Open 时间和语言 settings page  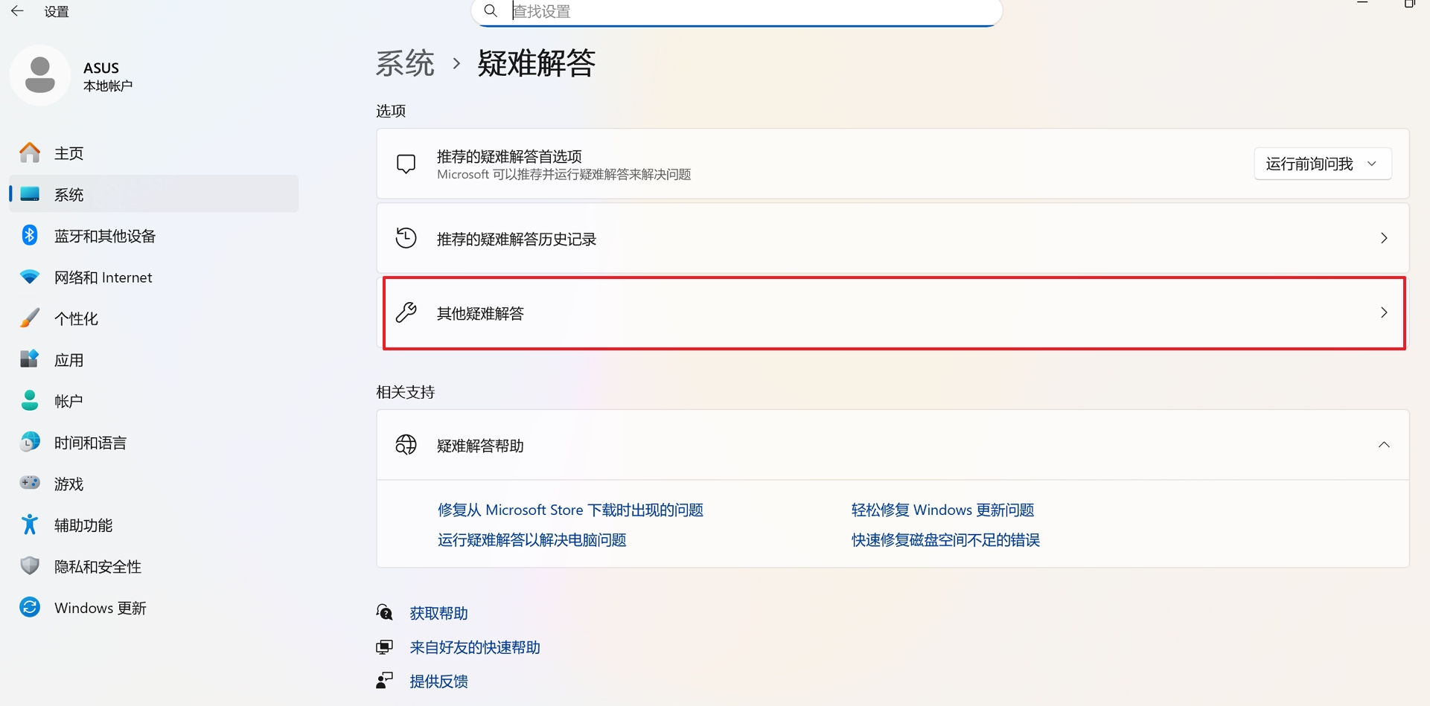pos(90,443)
